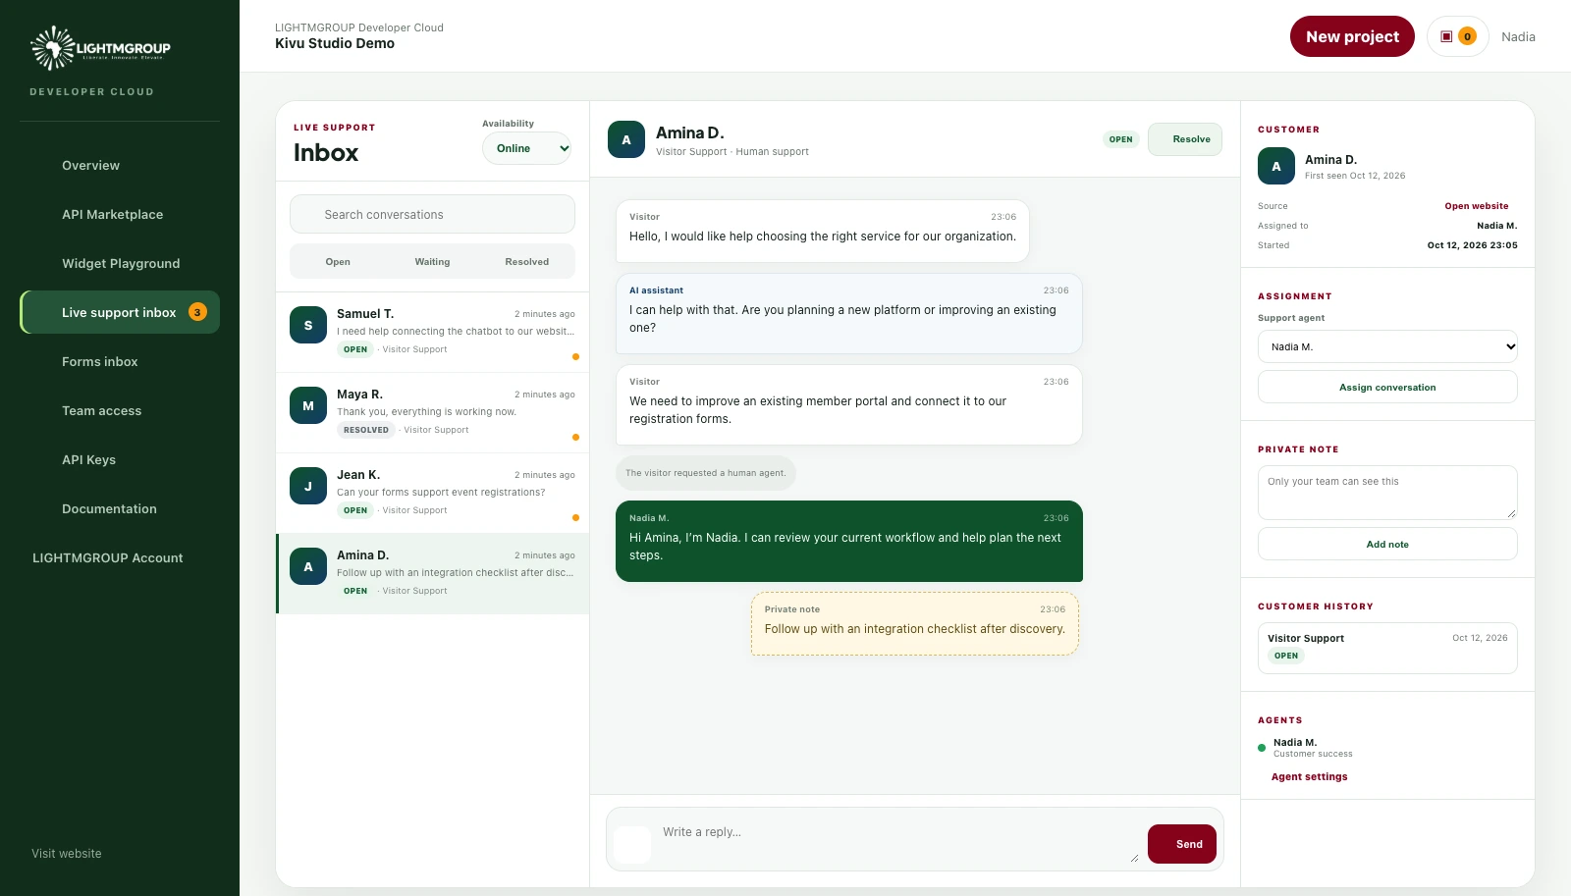Click the green online dot beside agent Nadia M.
The image size is (1571, 896).
coord(1262,748)
